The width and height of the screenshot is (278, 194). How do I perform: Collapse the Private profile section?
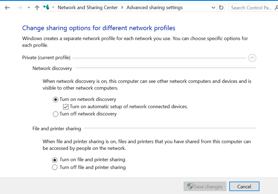(x=252, y=58)
